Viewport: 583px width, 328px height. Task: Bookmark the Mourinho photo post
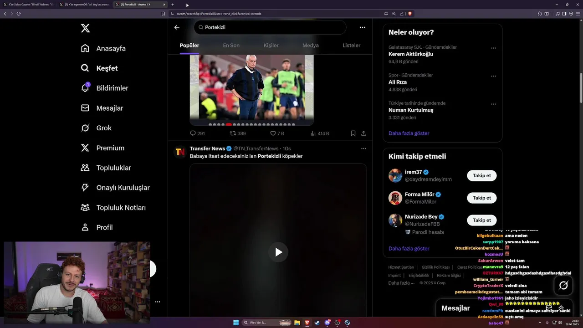tap(353, 133)
